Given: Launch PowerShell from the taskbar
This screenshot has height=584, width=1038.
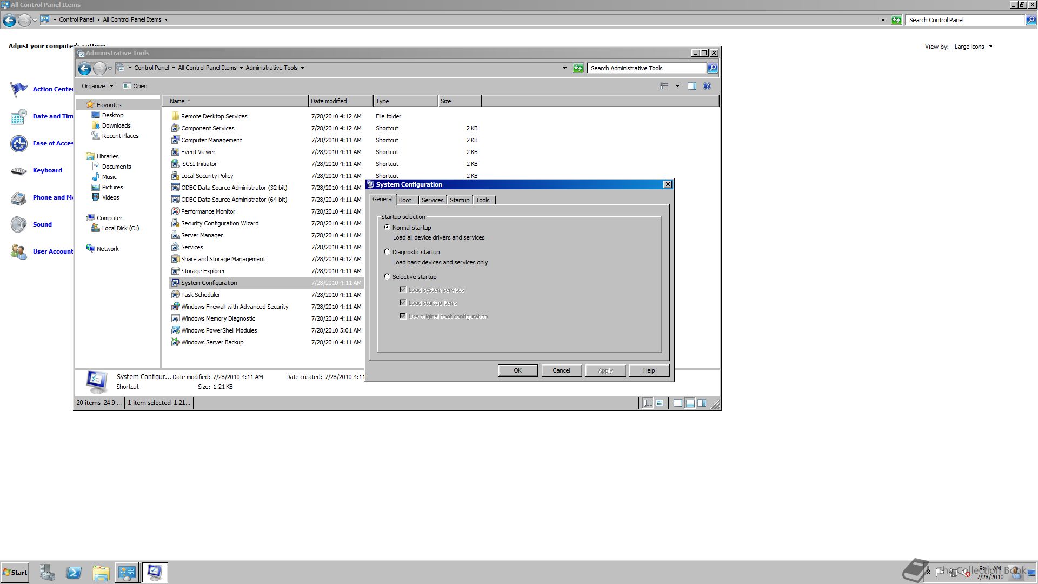Looking at the screenshot, I should 74,573.
